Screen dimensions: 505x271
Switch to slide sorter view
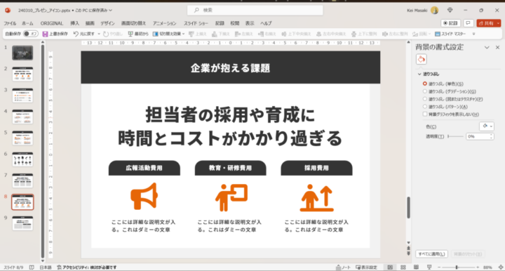(x=403, y=267)
